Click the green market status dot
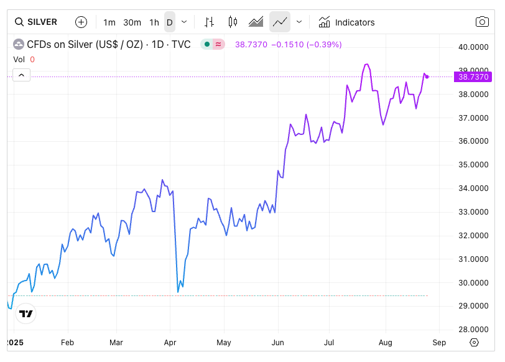 (207, 44)
